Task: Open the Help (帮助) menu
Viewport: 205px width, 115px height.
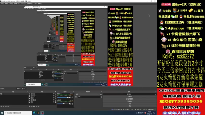Action: click(40, 4)
